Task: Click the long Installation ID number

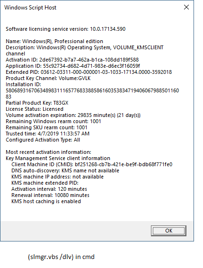Action: (x=92, y=93)
